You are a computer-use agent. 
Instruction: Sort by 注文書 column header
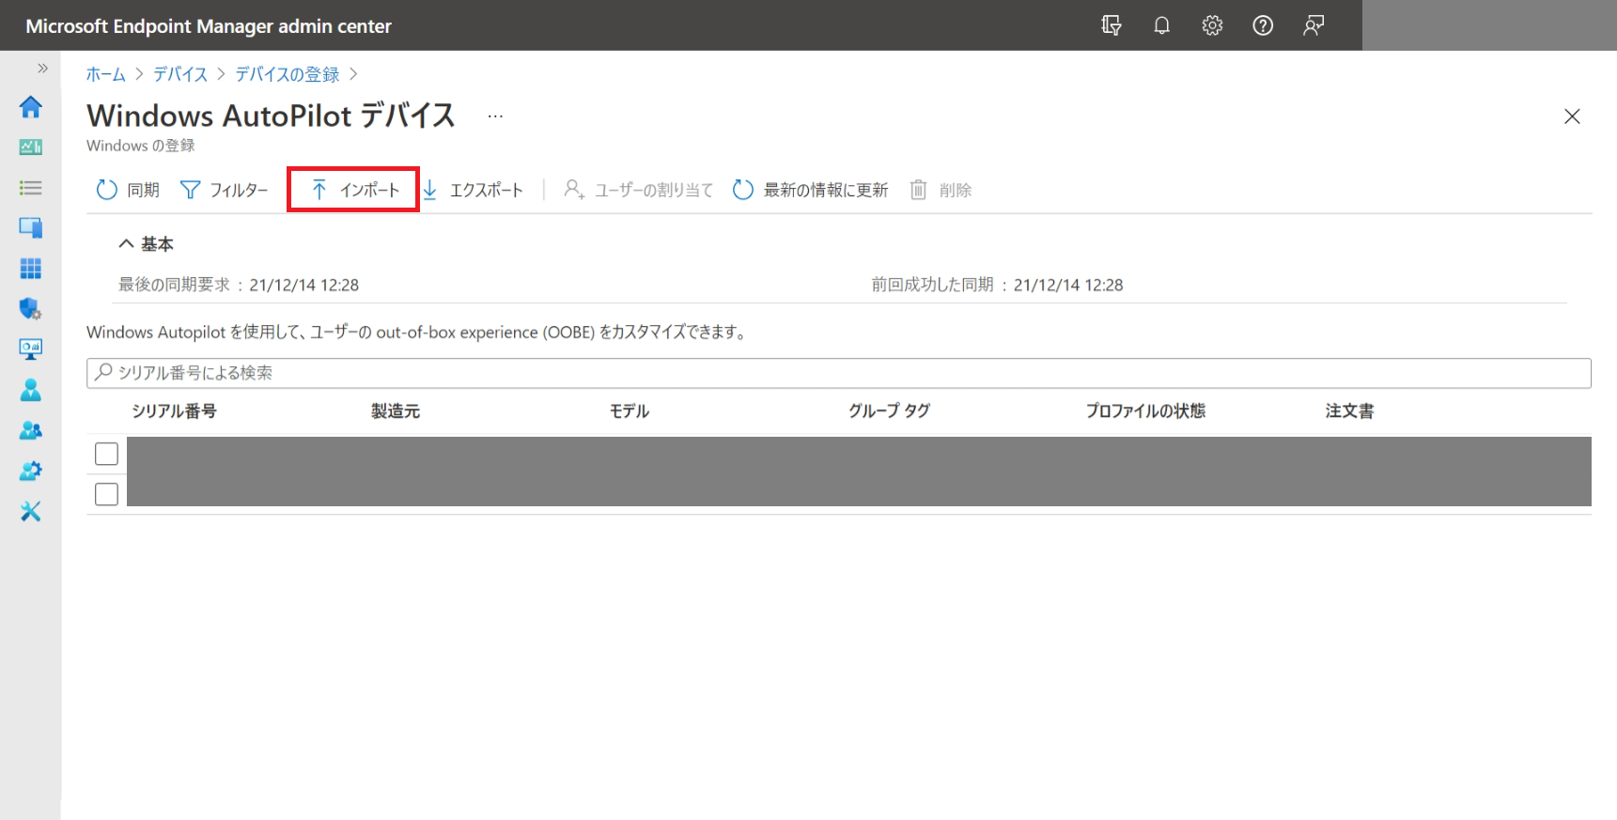tap(1349, 411)
